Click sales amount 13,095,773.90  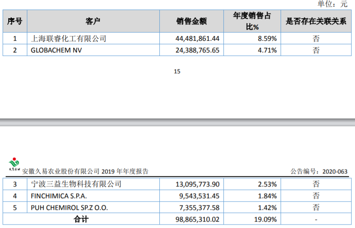tap(197, 184)
